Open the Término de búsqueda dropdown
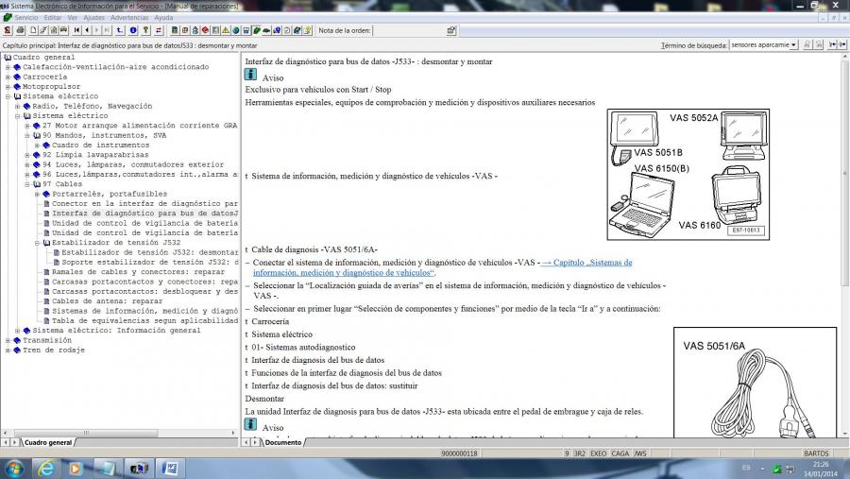The image size is (850, 479). (x=793, y=45)
